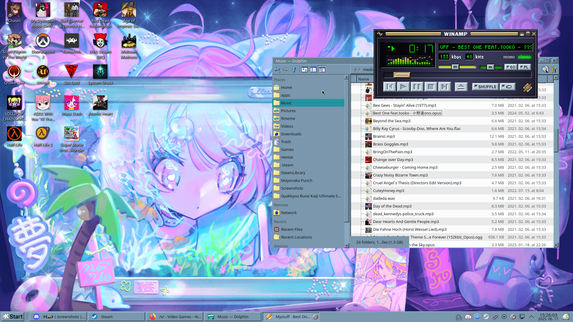
Task: Click Winamp play button
Action: click(403, 87)
